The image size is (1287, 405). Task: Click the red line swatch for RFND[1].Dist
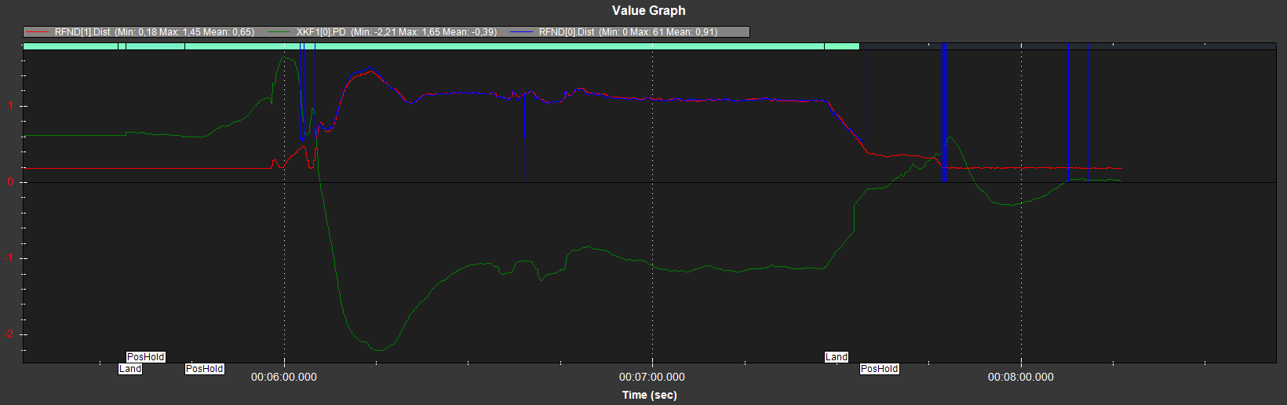pos(37,32)
